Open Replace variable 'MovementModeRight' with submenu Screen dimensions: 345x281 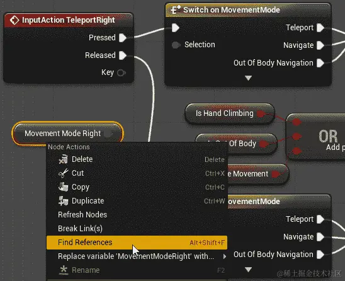point(137,256)
